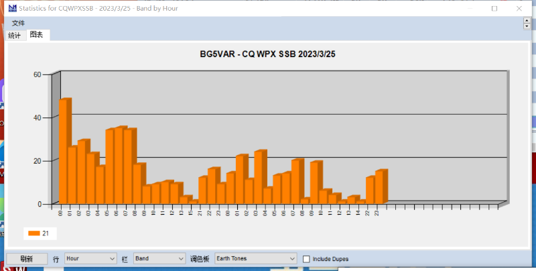This screenshot has width=536, height=271.
Task: Click the 60 label on the y-axis
Action: pyautogui.click(x=37, y=74)
